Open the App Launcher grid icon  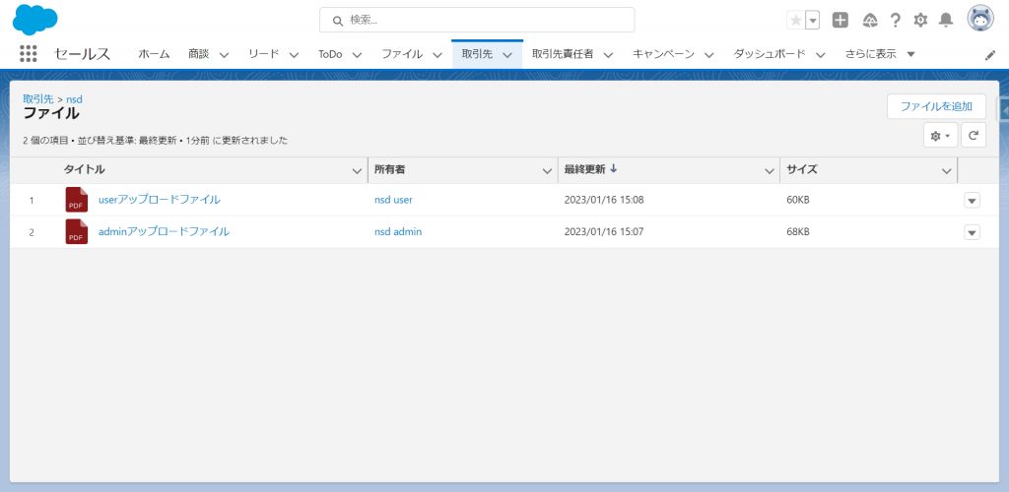click(x=29, y=54)
